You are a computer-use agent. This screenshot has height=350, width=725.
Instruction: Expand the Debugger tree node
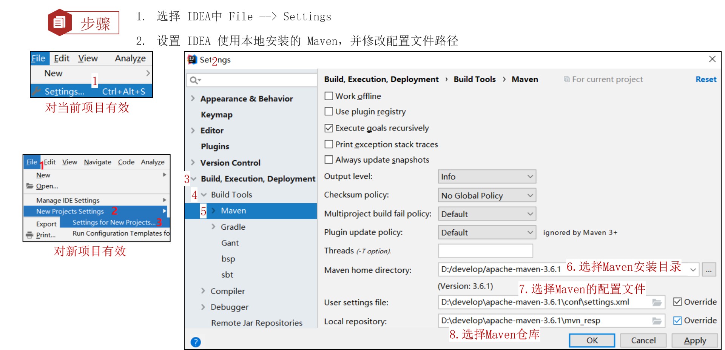coord(203,307)
